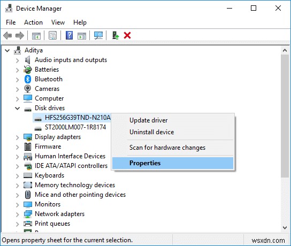Click the Disk drives category icon
The image size is (291, 246).
[x=28, y=110]
